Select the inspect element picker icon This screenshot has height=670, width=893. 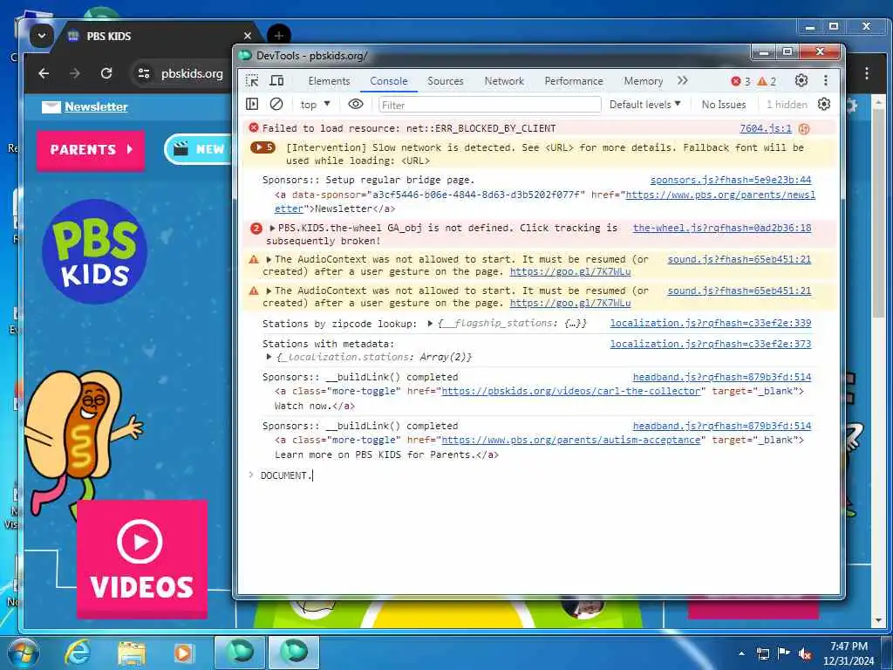click(252, 81)
